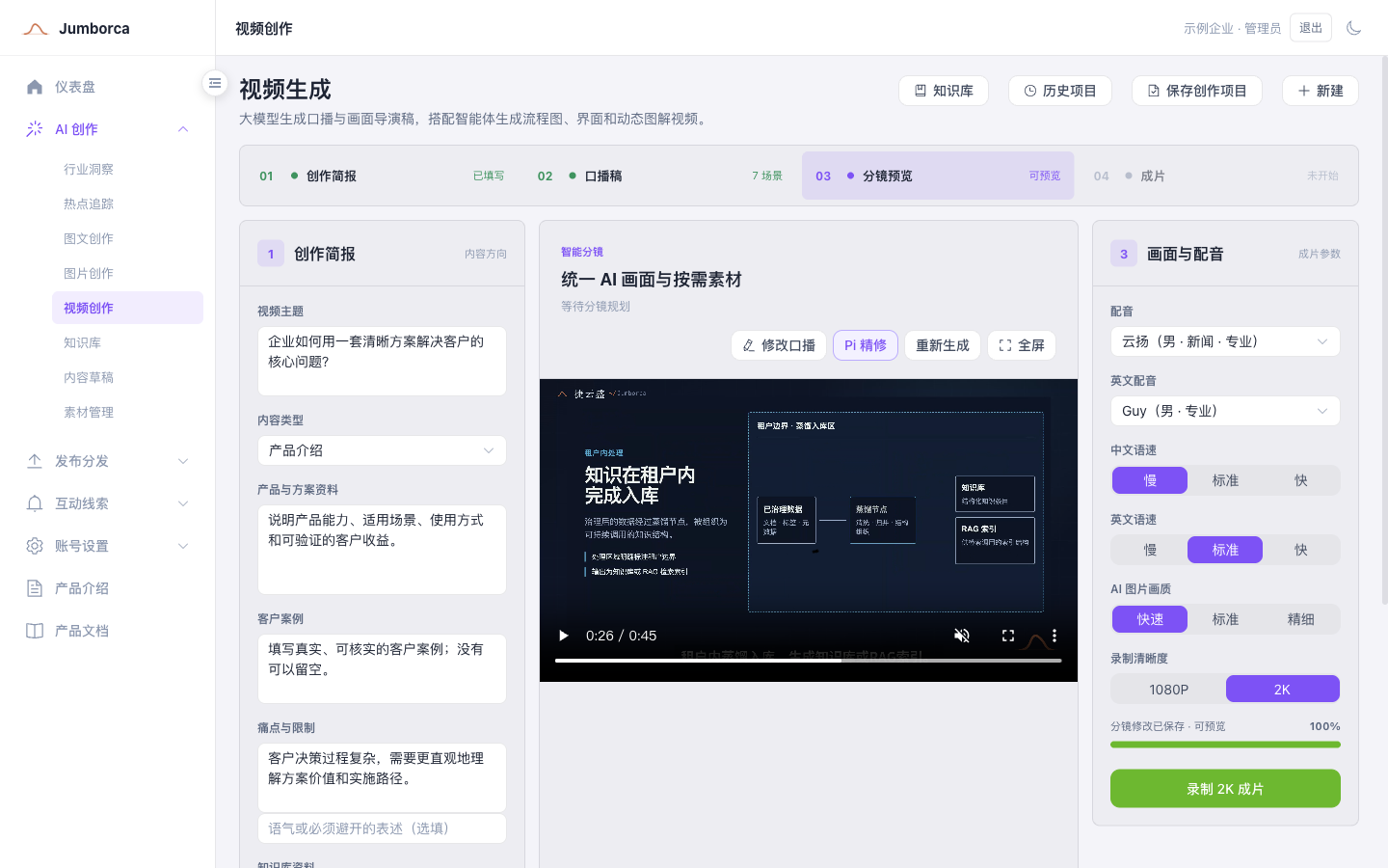Click the 互动线索 bell icon
Screen dimensions: 1388x868
coord(35,503)
